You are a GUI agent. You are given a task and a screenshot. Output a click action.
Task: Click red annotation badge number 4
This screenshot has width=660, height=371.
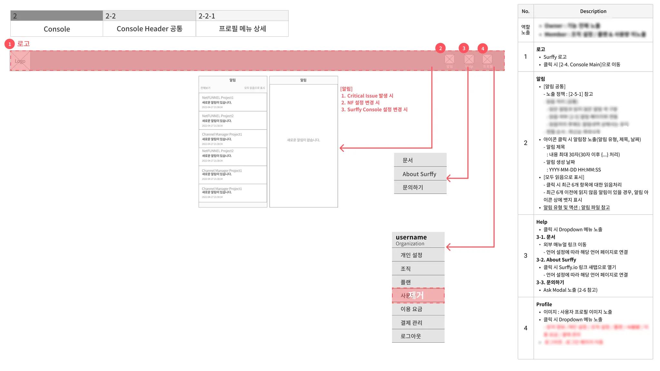point(482,49)
